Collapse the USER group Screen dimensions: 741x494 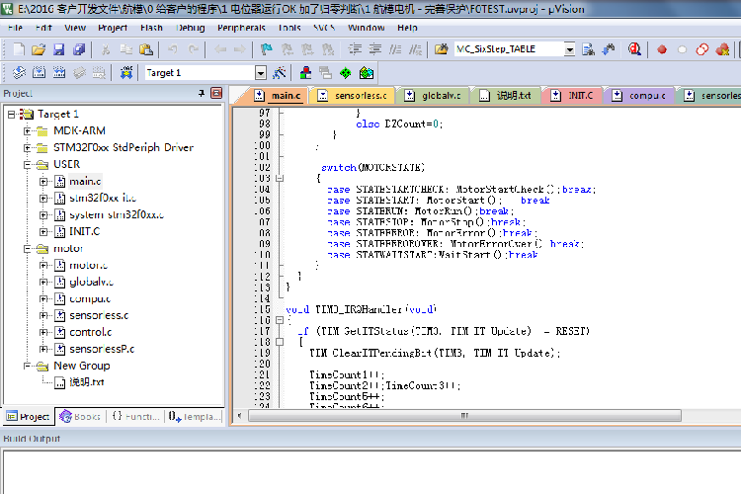point(28,165)
